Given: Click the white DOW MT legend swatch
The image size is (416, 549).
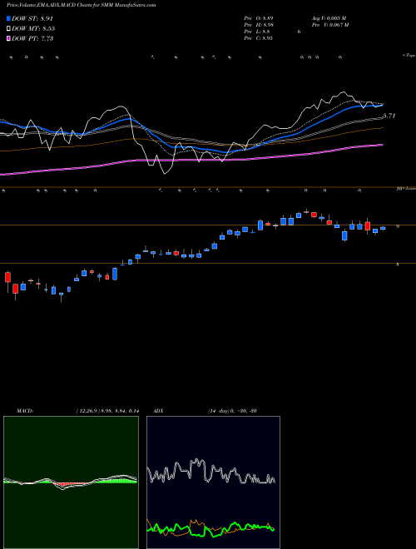Looking at the screenshot, I should [x=8, y=29].
